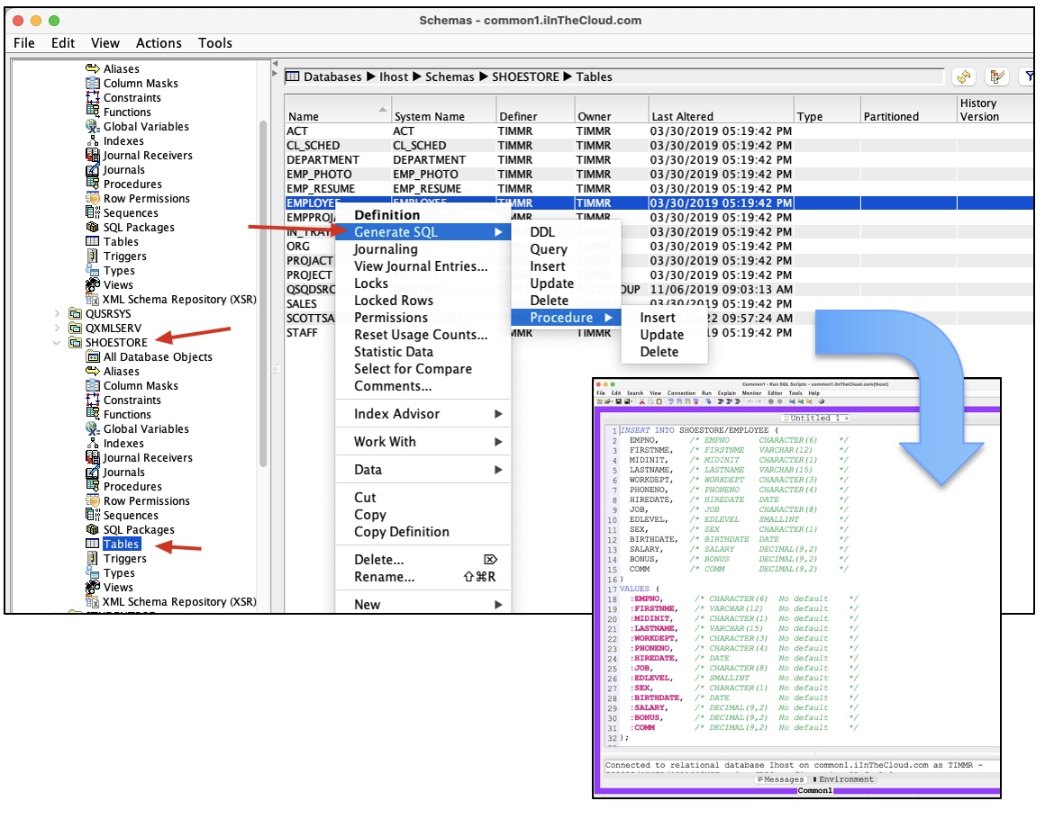Click the scissors Cut icon in the SQL editor
This screenshot has width=1045, height=819.
644,401
